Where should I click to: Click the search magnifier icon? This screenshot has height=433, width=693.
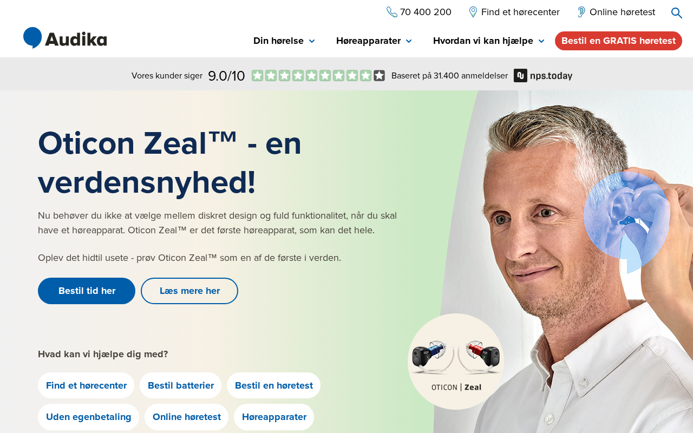[x=676, y=12]
